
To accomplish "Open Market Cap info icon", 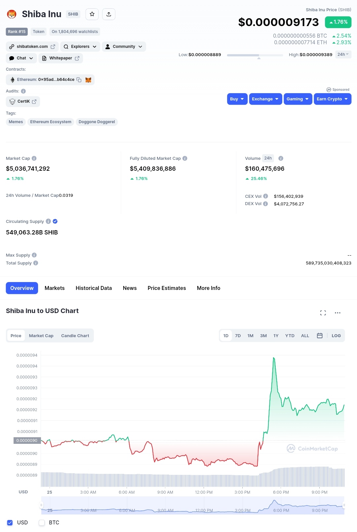I will point(34,158).
